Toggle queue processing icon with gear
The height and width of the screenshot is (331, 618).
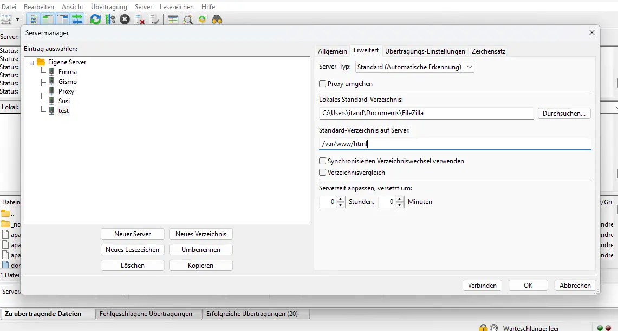[x=110, y=19]
